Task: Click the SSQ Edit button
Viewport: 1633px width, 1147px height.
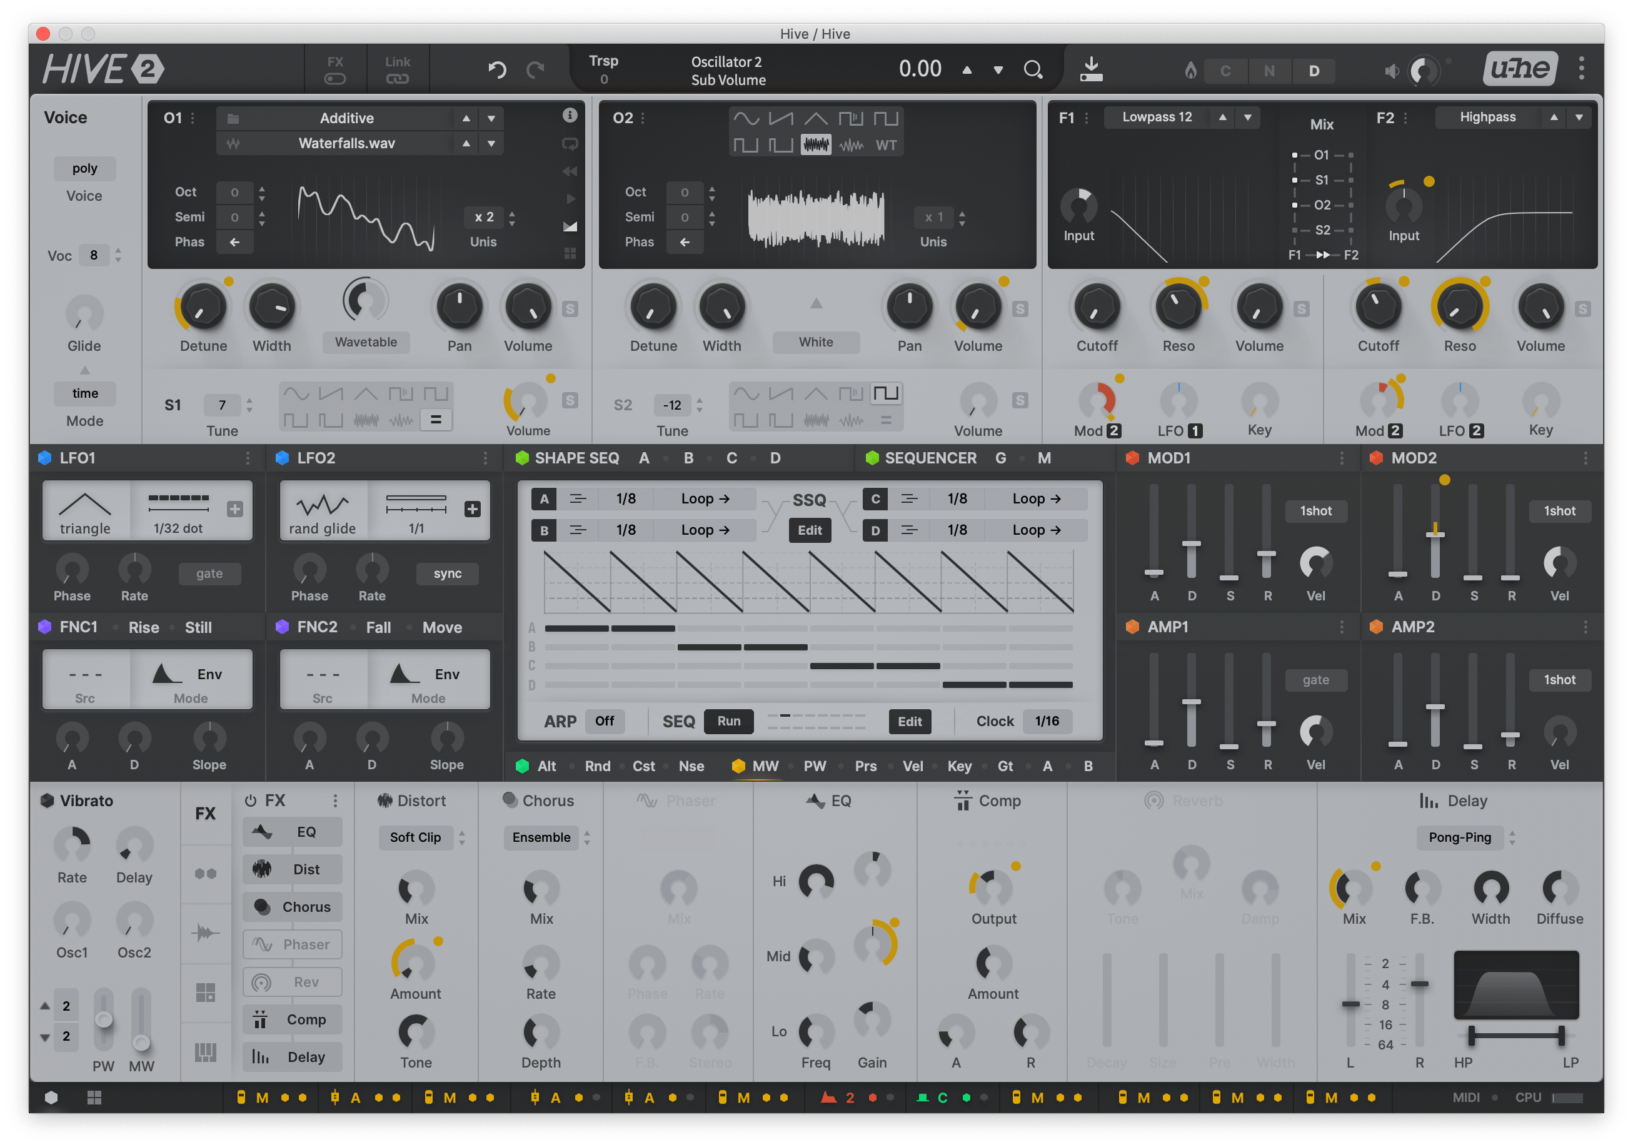Action: point(810,530)
